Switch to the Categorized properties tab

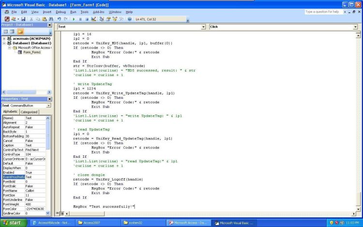[x=29, y=112]
